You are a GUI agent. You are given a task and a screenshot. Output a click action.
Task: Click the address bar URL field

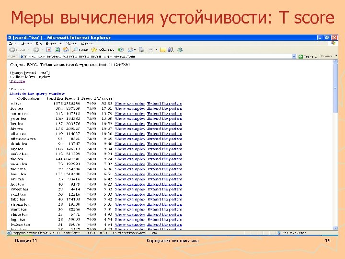pos(158,57)
